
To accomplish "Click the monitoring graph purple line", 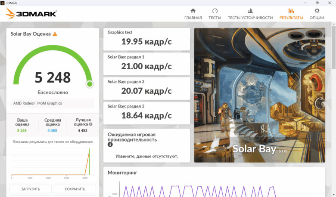I will 199,191.
